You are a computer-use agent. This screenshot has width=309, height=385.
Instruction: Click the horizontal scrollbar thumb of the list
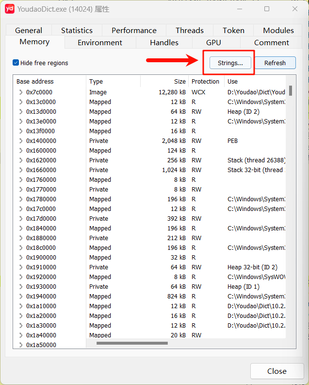[132, 343]
